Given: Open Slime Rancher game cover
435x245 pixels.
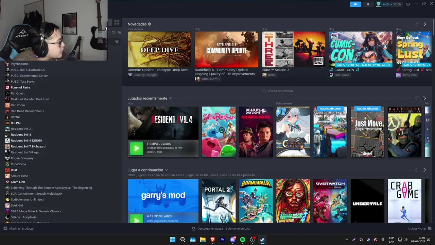Looking at the screenshot, I should (219, 132).
